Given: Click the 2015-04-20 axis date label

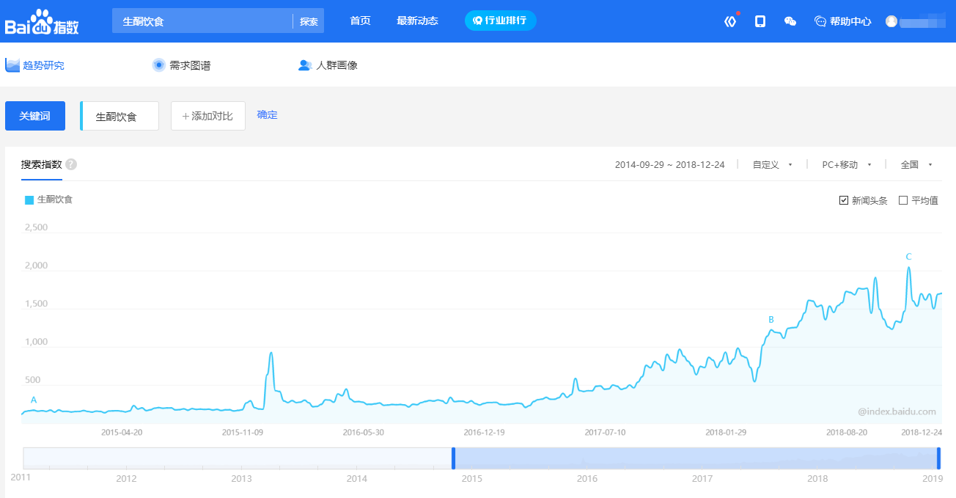Looking at the screenshot, I should click(122, 433).
